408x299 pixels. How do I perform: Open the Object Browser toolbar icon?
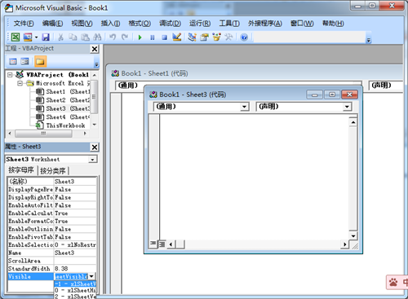coord(216,37)
